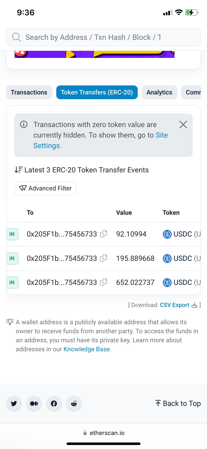Download the CSV Export
The height and width of the screenshot is (449, 207).
click(174, 305)
